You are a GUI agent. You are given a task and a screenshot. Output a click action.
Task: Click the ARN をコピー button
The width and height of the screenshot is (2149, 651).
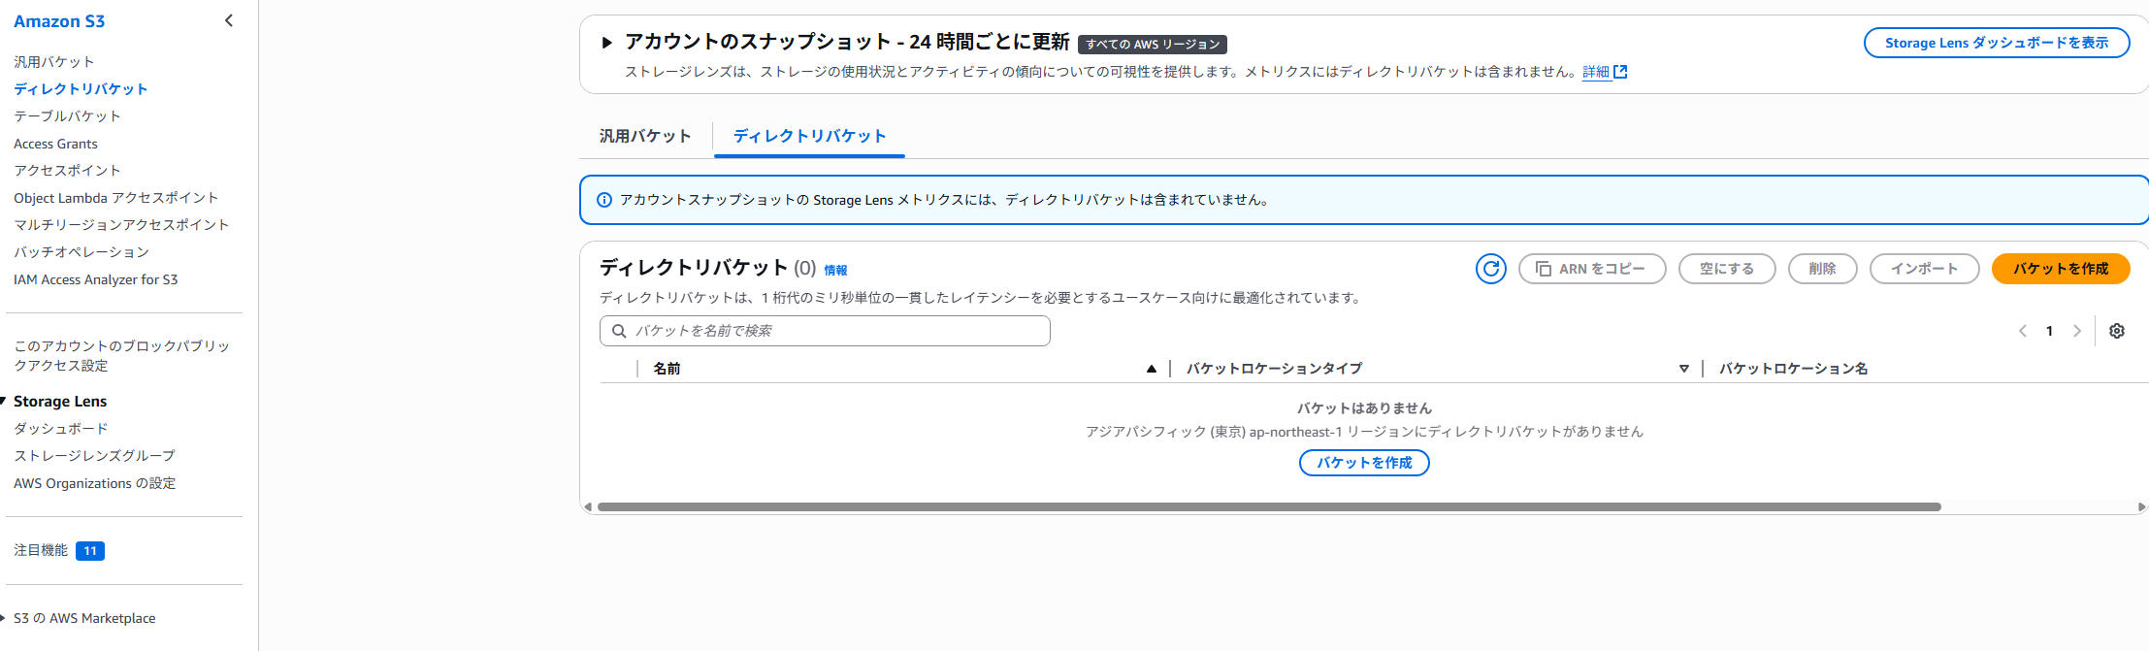(x=1592, y=269)
